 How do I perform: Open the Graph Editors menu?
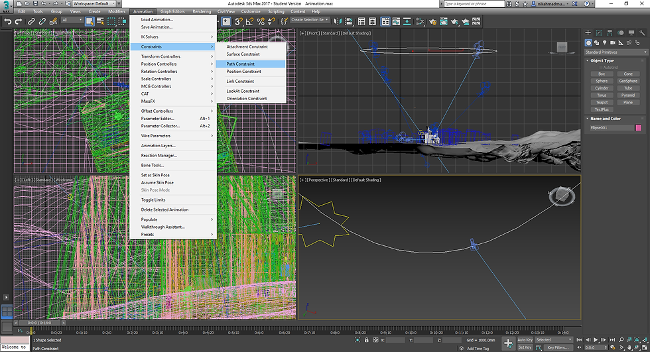(172, 11)
